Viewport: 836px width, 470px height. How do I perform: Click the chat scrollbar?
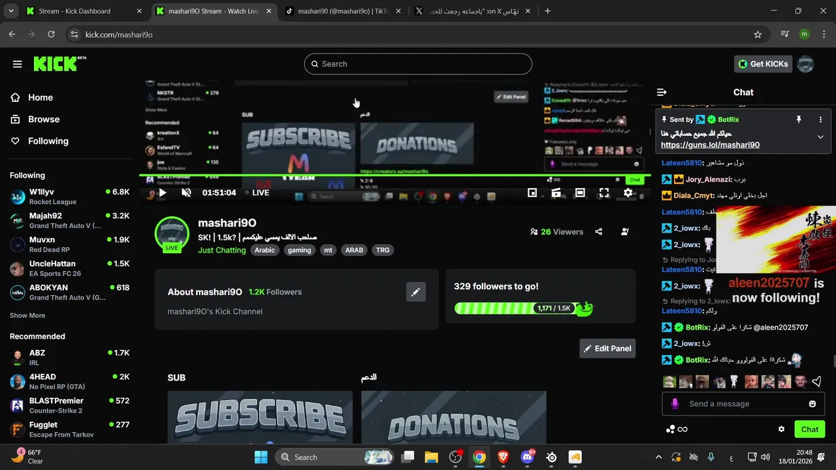click(833, 362)
